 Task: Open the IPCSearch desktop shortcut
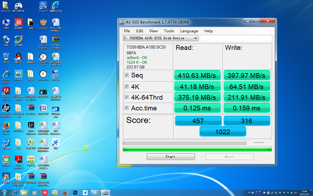[x=43, y=7]
